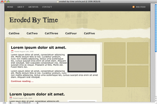This screenshot has width=157, height=104.
Task: Click the ABOUT navigation item
Action: tap(21, 7)
